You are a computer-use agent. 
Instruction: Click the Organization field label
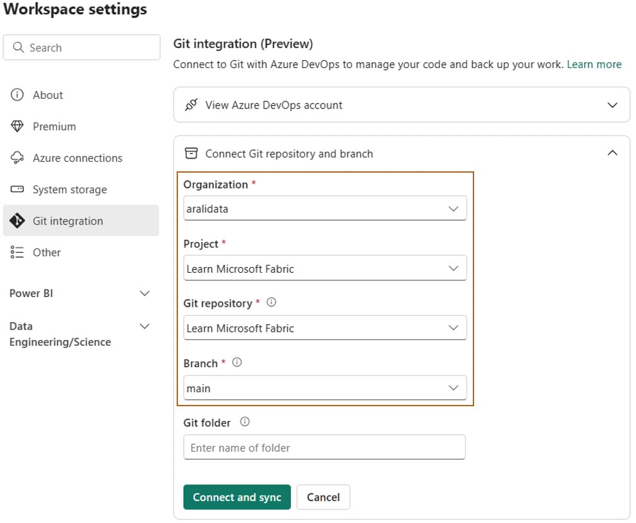pyautogui.click(x=215, y=185)
